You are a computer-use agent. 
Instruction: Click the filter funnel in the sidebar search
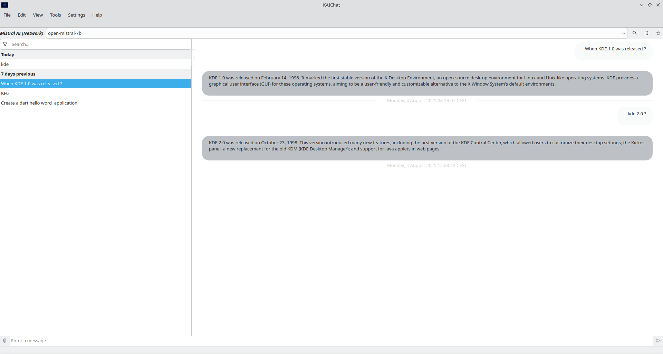tap(5, 44)
